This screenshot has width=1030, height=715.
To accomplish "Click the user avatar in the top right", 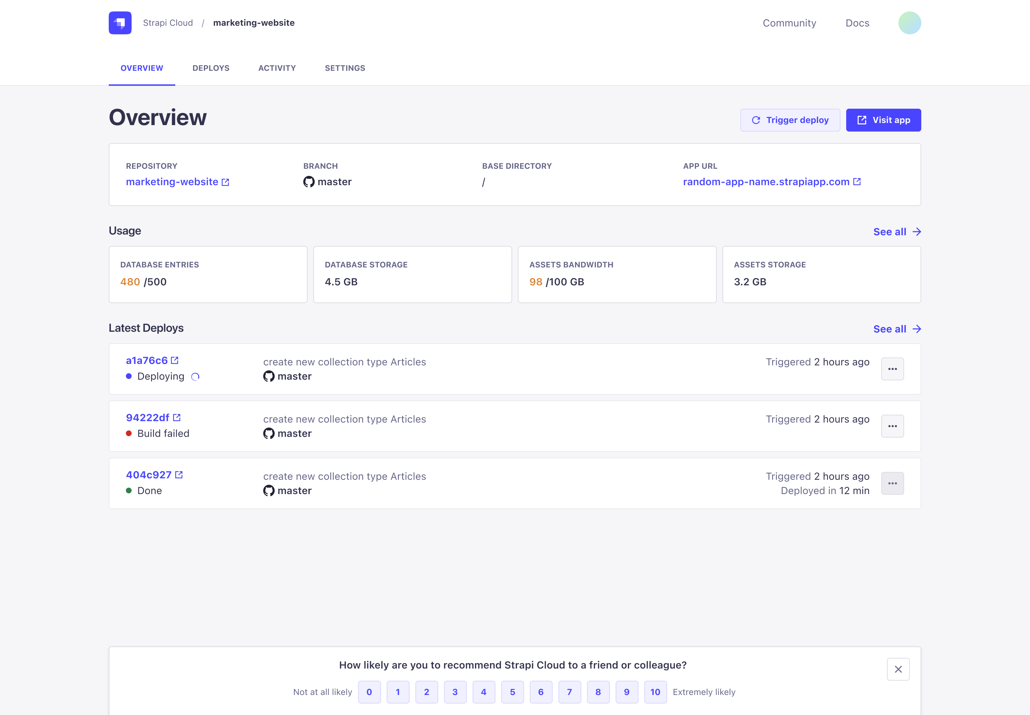I will point(909,23).
